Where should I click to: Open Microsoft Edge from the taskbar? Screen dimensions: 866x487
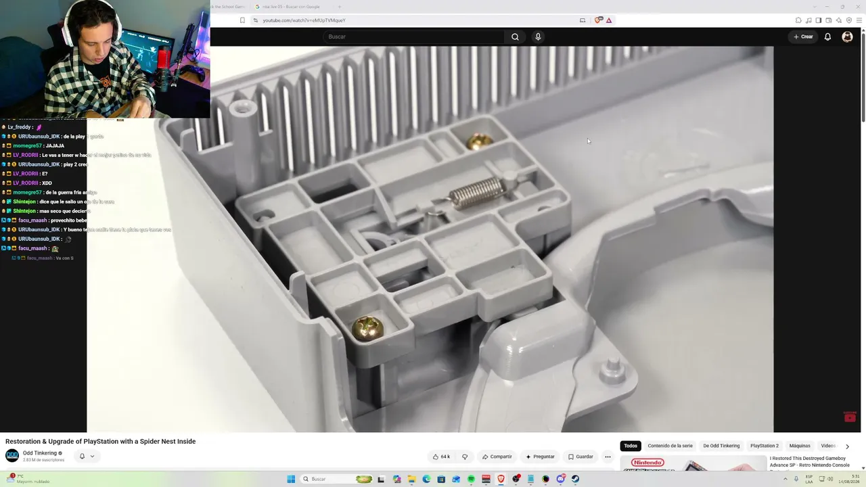coord(426,479)
